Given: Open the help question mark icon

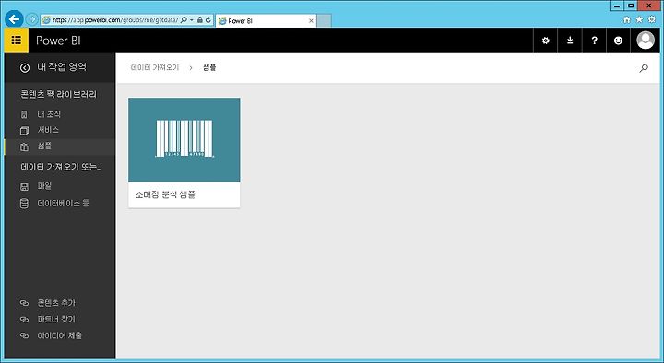Looking at the screenshot, I should point(594,41).
